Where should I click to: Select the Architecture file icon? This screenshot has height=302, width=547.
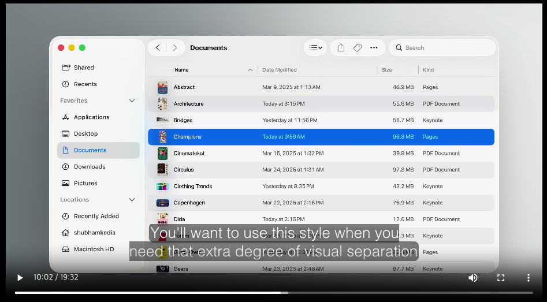pos(162,103)
